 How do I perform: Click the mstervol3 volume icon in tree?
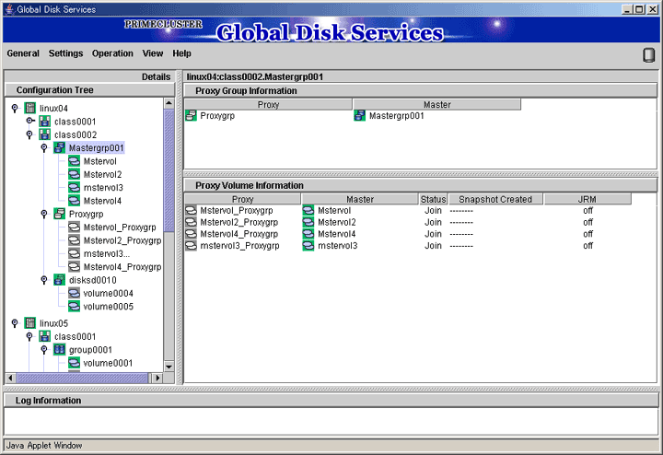point(74,187)
